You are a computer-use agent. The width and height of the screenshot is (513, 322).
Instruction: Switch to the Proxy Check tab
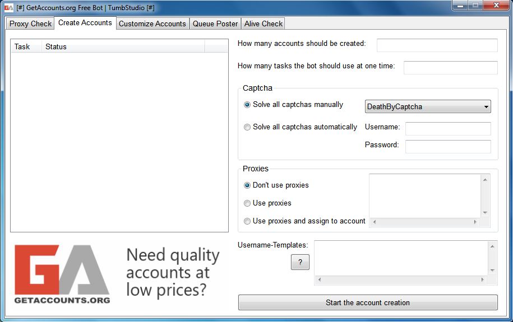click(30, 24)
